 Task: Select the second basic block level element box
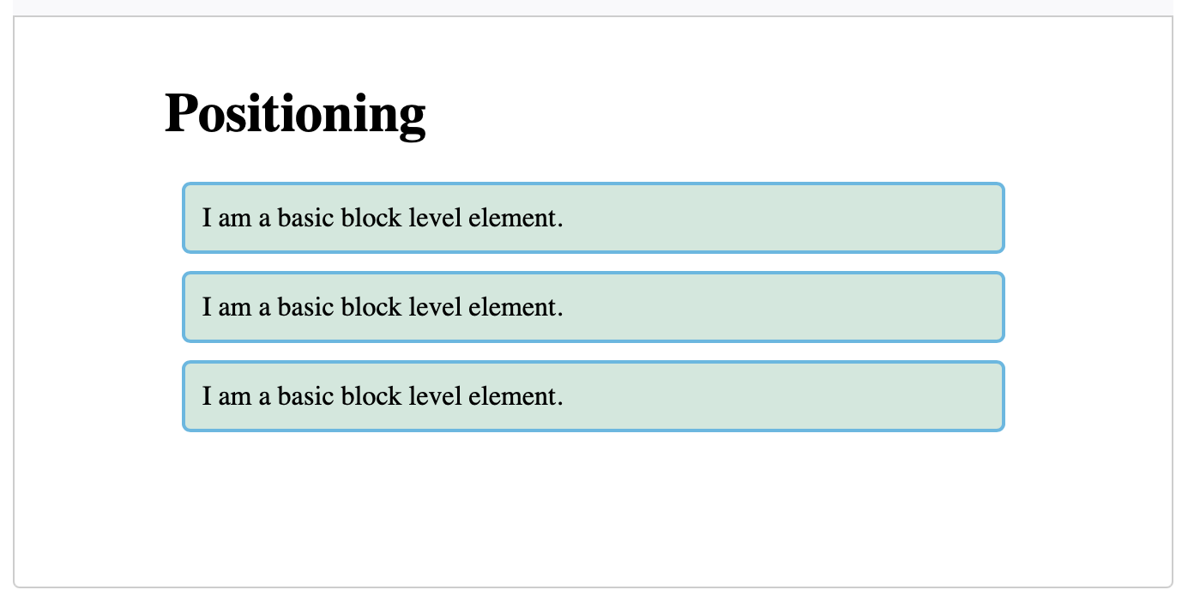pos(594,307)
